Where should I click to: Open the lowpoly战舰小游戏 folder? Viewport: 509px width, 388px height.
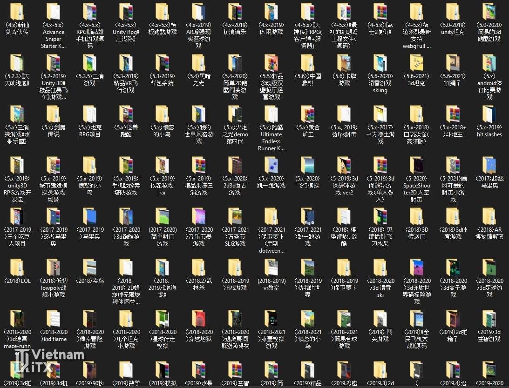(x=53, y=268)
